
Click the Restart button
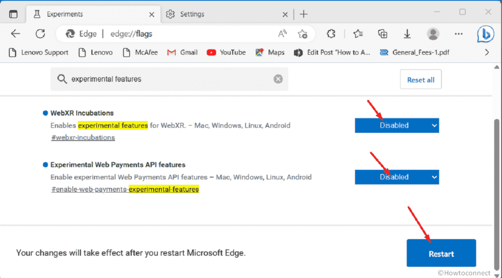pyautogui.click(x=441, y=253)
